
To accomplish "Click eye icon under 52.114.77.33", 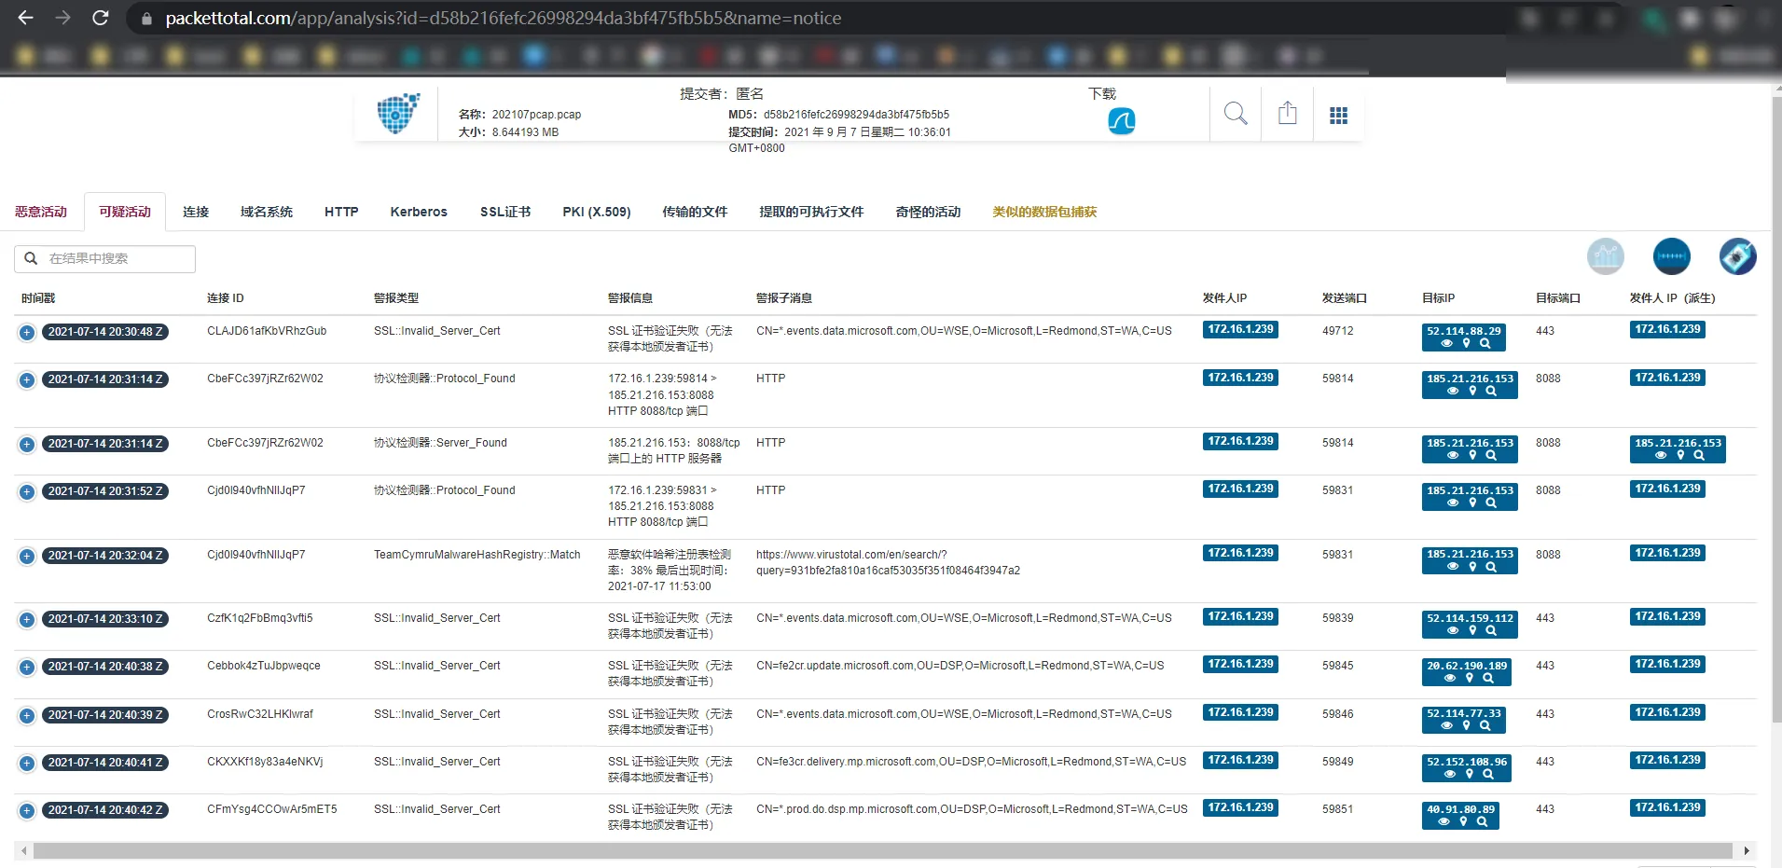I will click(1446, 725).
